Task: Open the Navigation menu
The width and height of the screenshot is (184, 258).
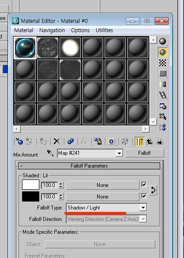Action: pyautogui.click(x=52, y=30)
